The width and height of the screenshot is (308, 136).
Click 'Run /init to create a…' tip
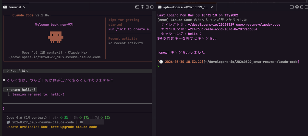[130, 29]
